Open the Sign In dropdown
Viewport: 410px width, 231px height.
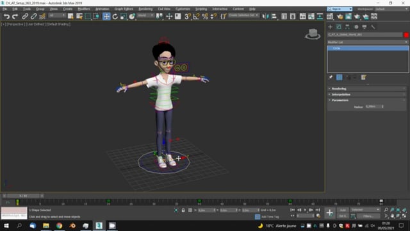(x=340, y=9)
